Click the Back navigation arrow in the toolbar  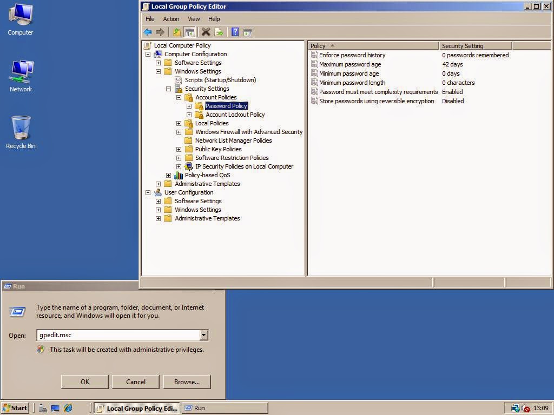pos(148,32)
